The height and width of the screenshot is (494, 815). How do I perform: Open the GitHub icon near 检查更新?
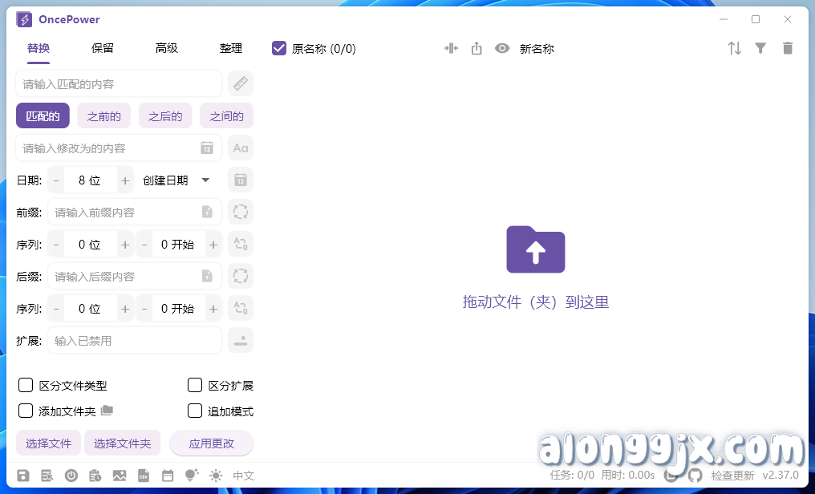coord(695,475)
